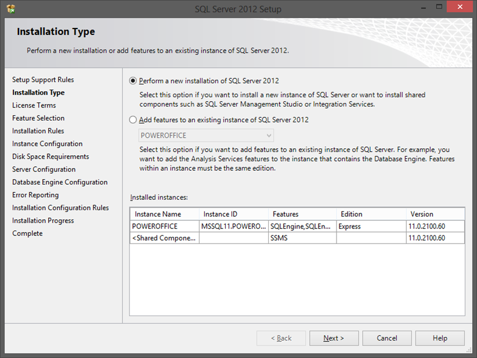Screen dimensions: 477x358
Task: Click Disk Space Requirements in sidebar
Action: (x=50, y=156)
